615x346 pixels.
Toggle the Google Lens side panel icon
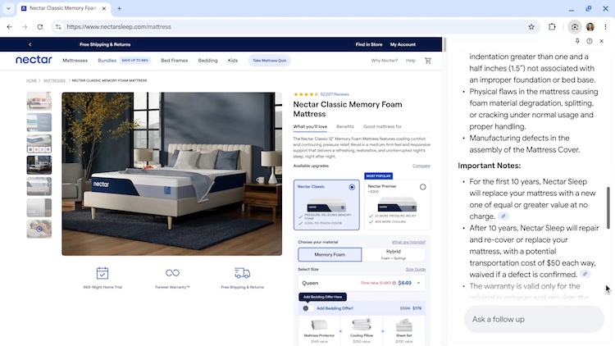(575, 27)
